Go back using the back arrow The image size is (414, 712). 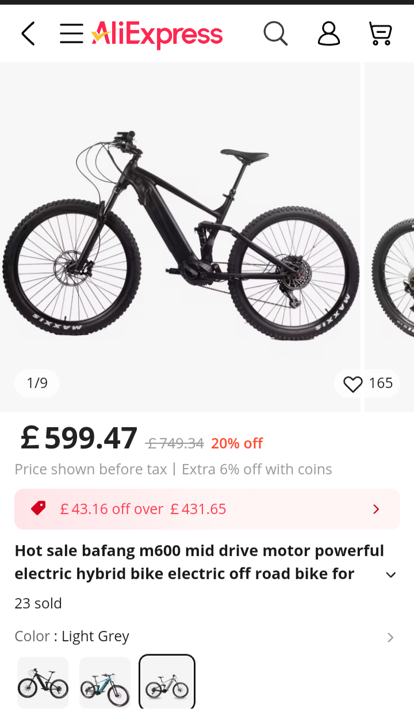pyautogui.click(x=28, y=34)
